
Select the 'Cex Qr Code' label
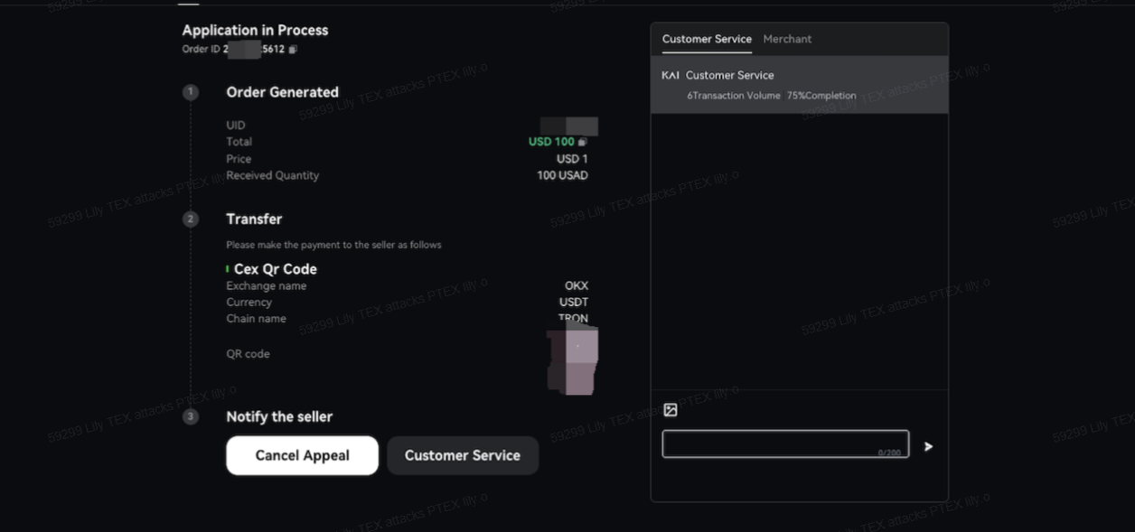pos(275,269)
